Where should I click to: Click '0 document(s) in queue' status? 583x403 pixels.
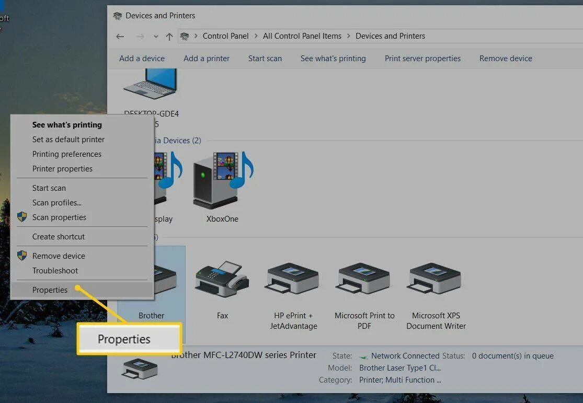click(513, 356)
